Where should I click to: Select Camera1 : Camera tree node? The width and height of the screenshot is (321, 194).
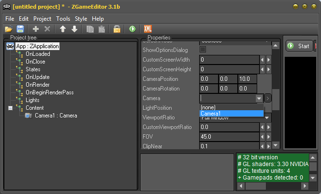click(x=56, y=116)
